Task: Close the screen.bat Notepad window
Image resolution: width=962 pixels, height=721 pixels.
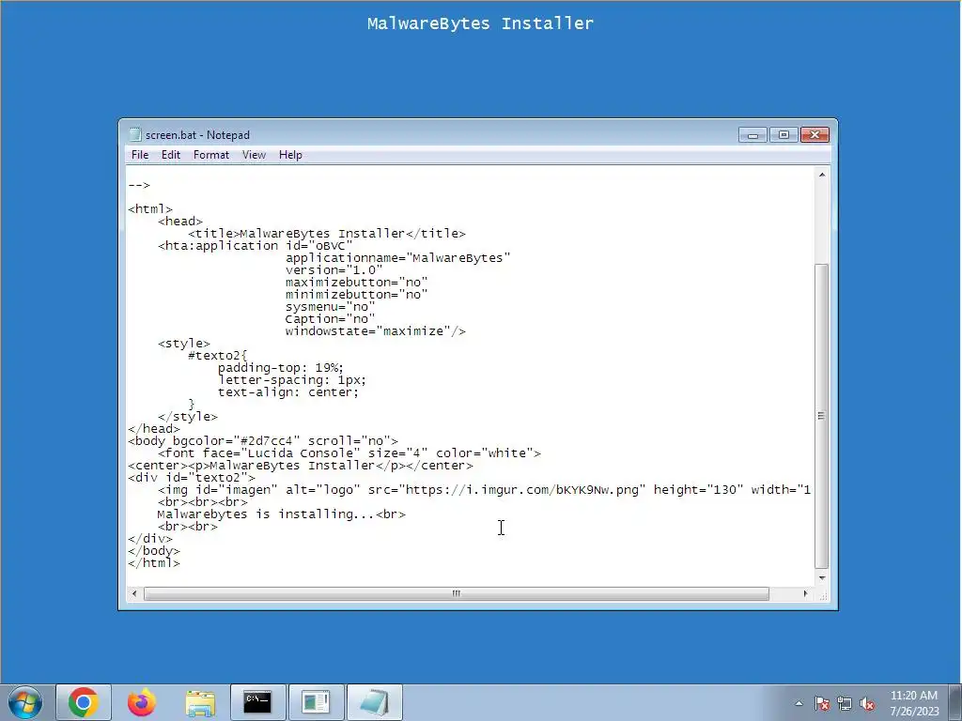Action: coord(815,135)
